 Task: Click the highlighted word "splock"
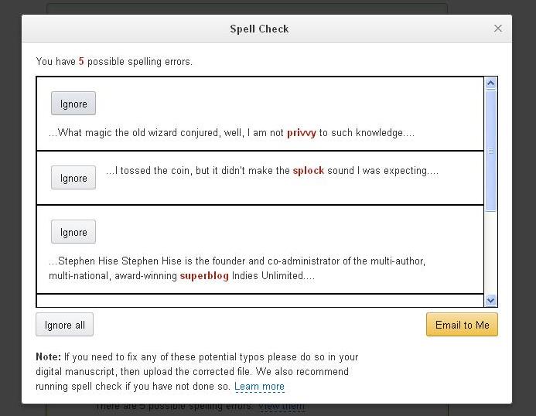tap(309, 170)
